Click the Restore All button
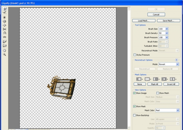The width and height of the screenshot is (183, 130). point(167,69)
